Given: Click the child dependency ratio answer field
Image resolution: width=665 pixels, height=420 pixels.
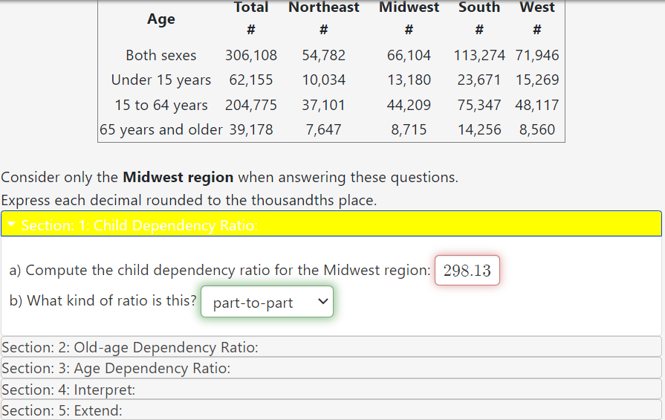Looking at the screenshot, I should (x=467, y=271).
